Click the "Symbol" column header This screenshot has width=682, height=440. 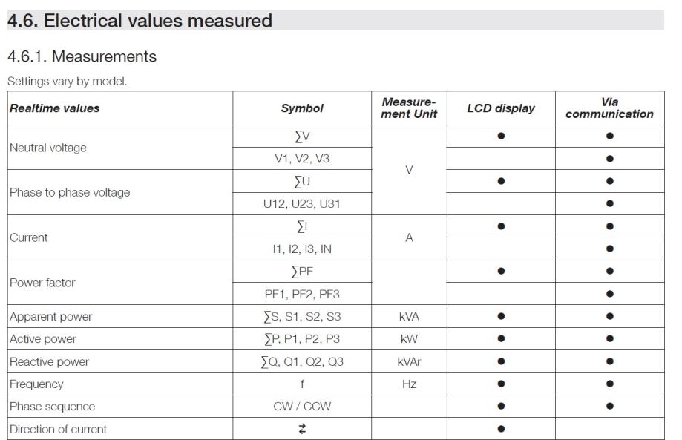tap(302, 108)
